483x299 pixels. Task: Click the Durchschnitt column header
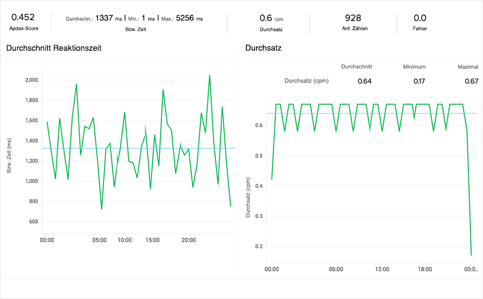[x=356, y=67]
